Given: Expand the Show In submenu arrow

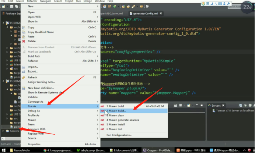Looking at the screenshot, I should (x=97, y=21).
